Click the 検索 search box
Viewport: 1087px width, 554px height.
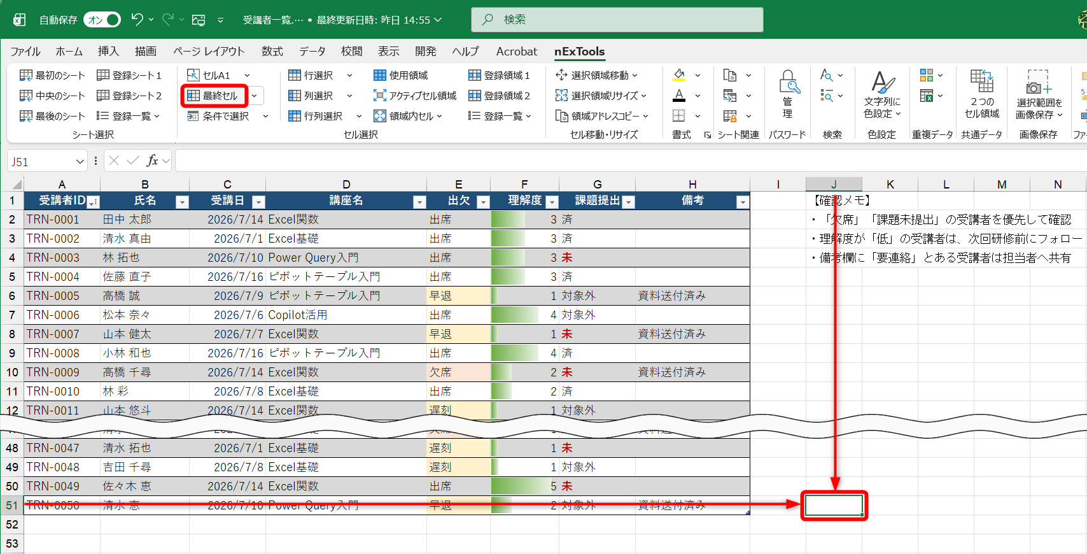coord(617,20)
